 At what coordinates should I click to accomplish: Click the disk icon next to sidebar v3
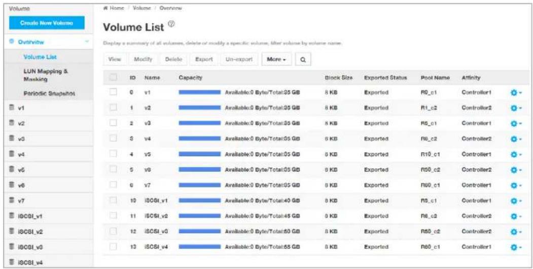pyautogui.click(x=11, y=139)
